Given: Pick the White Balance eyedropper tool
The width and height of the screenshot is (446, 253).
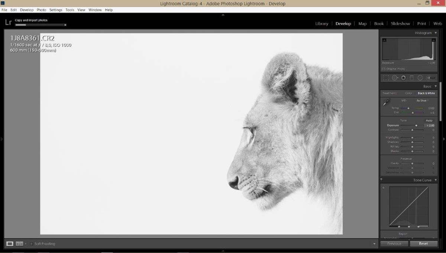Looking at the screenshot, I should 386,103.
